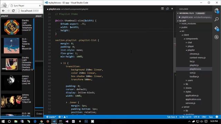Click the feedback smiley in status bar
This screenshot has width=221, height=124.
click(x=217, y=117)
